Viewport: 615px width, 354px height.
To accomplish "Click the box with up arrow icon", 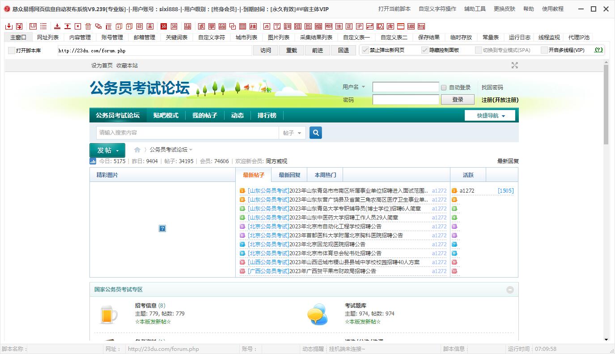I will [x=128, y=26].
